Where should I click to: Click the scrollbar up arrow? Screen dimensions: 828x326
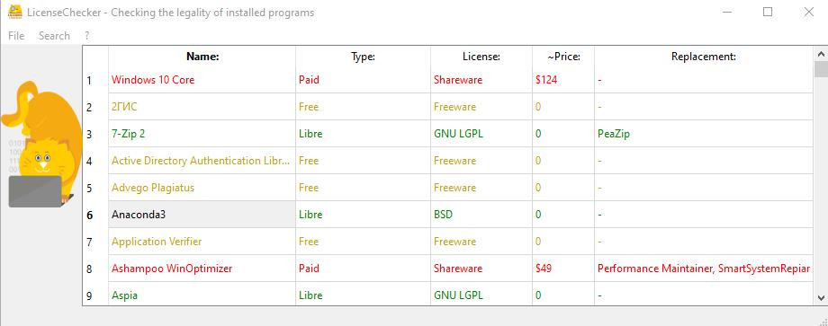pos(821,54)
